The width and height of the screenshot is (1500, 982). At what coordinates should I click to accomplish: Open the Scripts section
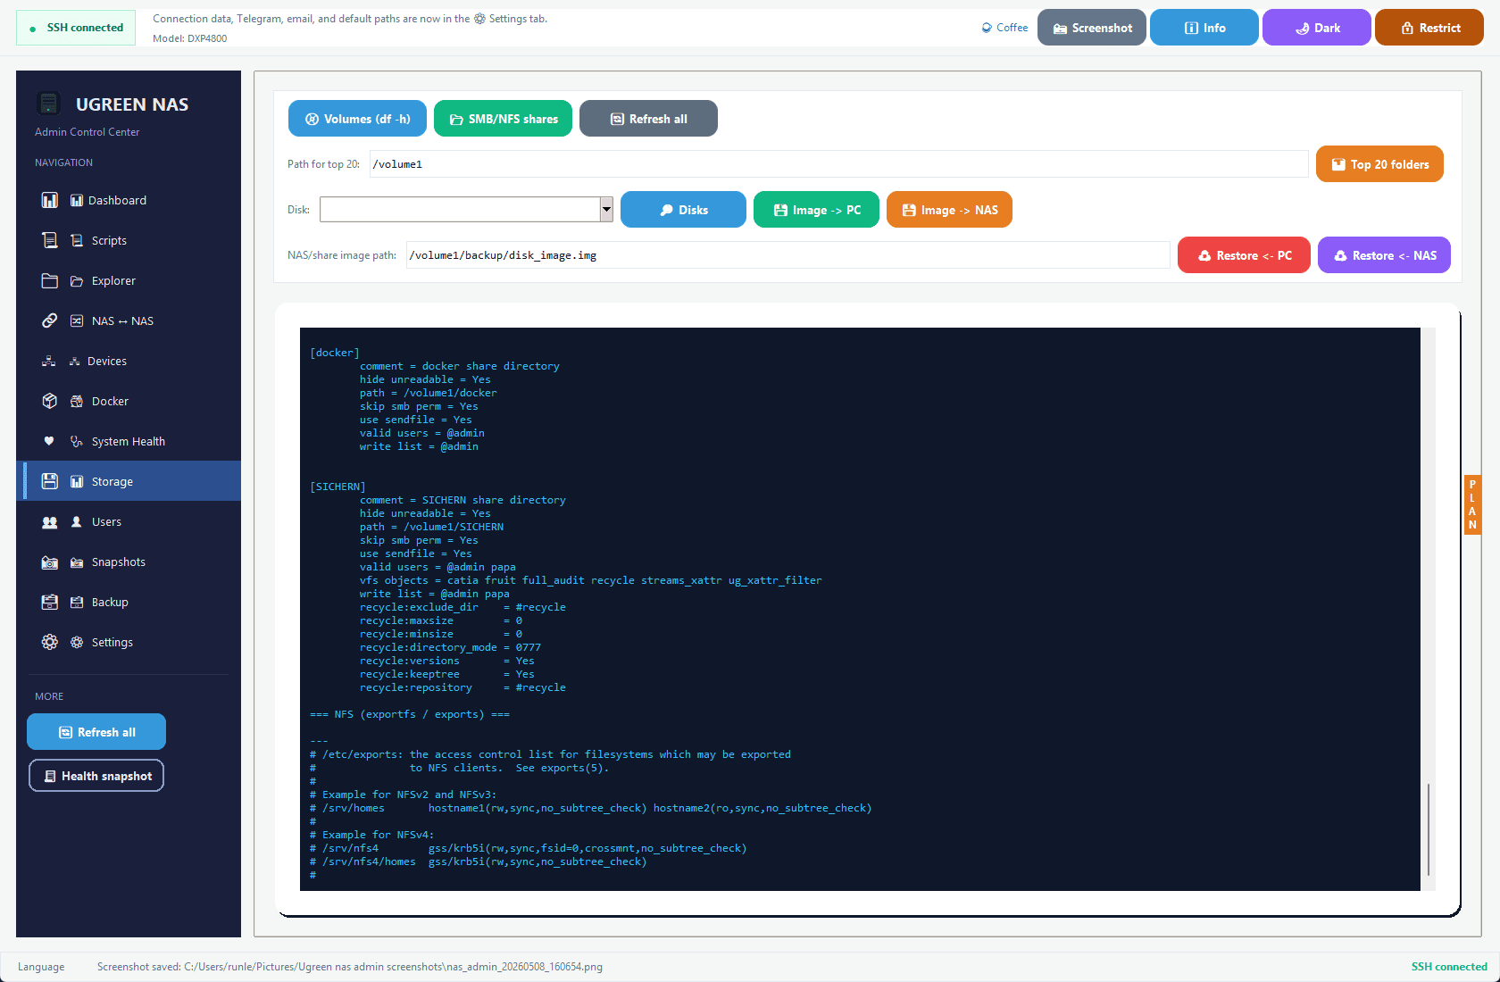pyautogui.click(x=129, y=240)
